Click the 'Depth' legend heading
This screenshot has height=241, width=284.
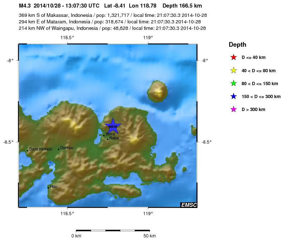pos(237,45)
